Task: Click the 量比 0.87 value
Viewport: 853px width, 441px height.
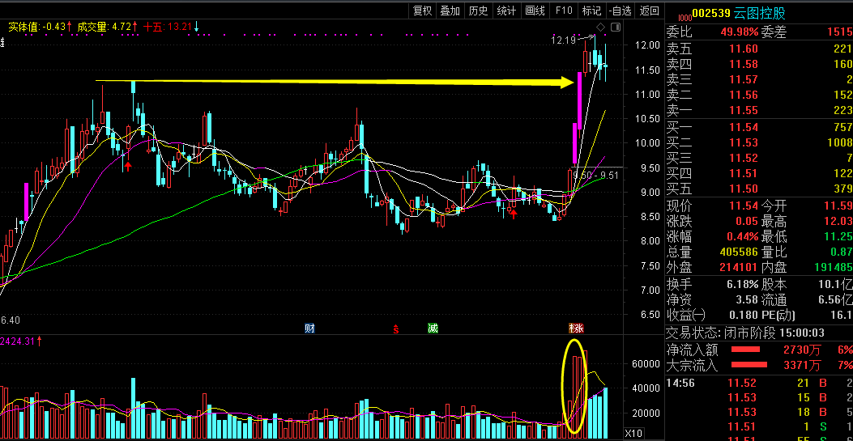Action: [842, 252]
